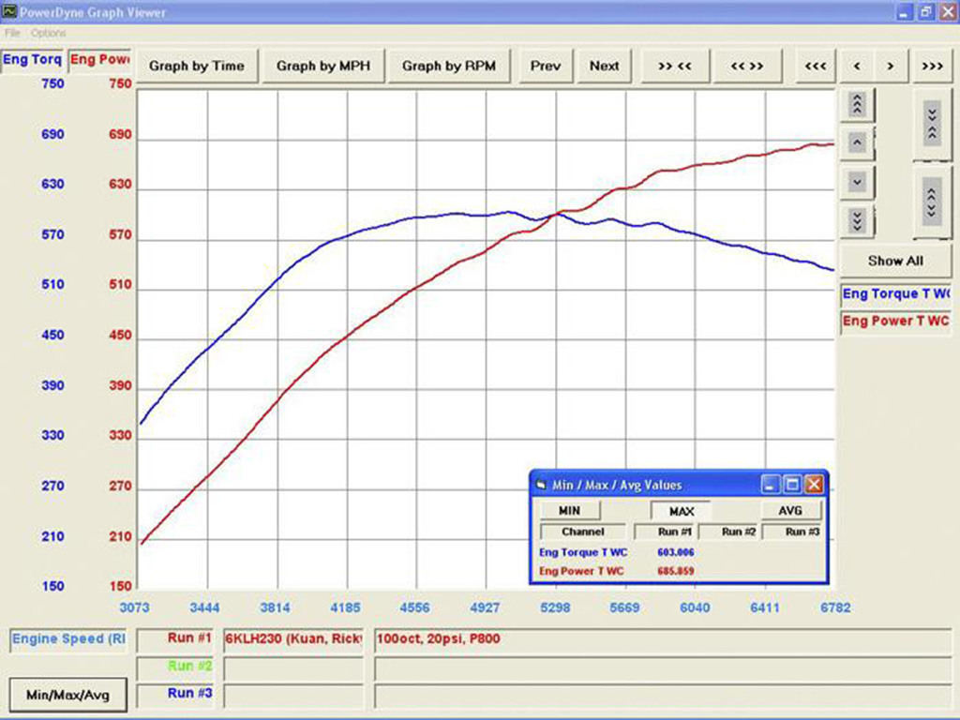Image resolution: width=960 pixels, height=720 pixels.
Task: Open the Options menu
Action: coord(49,33)
